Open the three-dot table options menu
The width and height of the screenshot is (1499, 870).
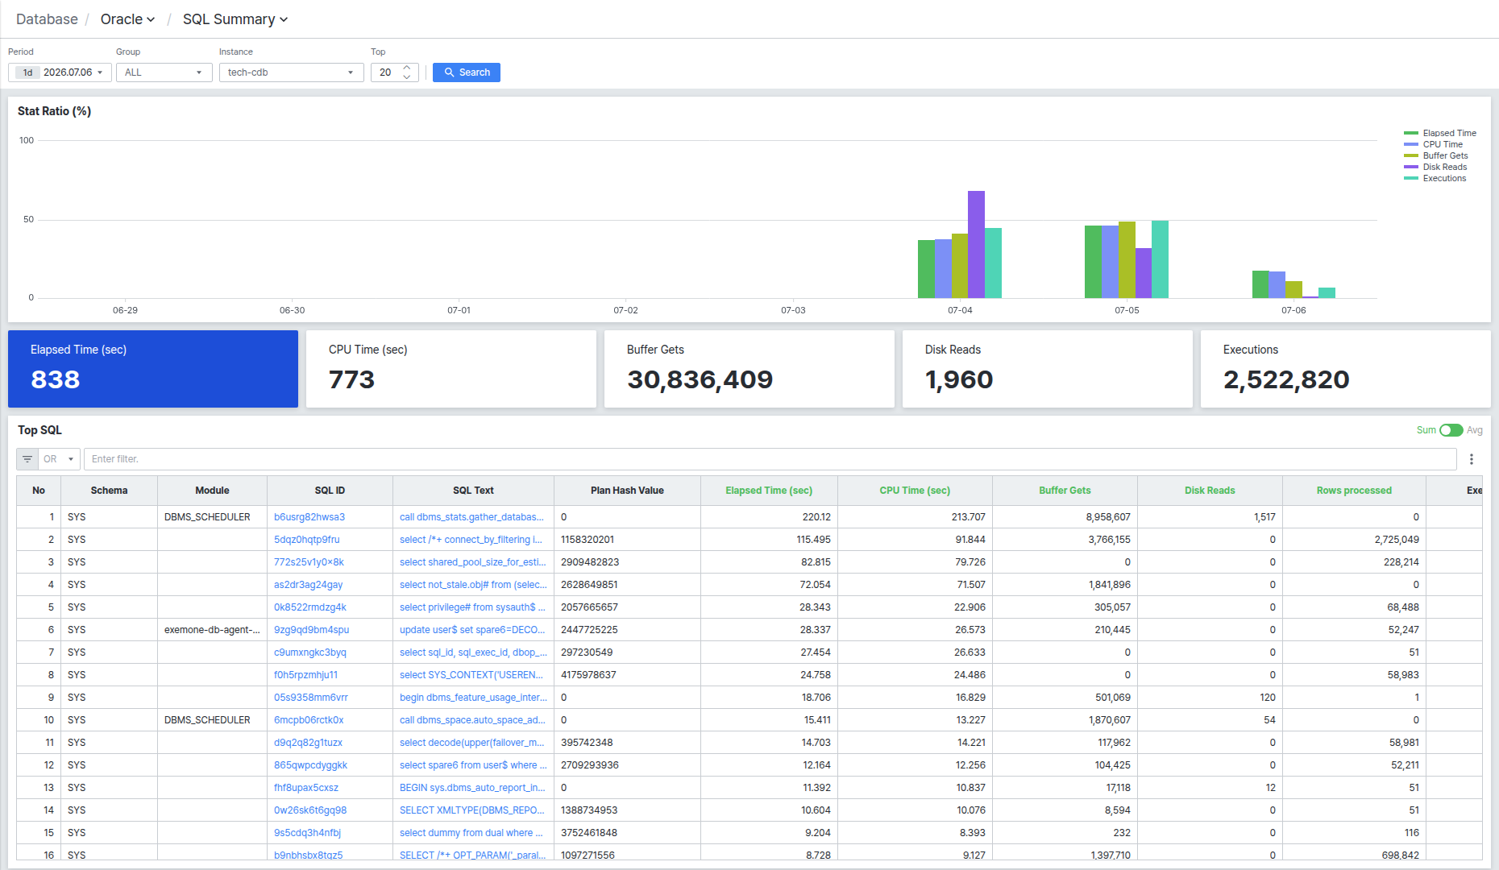coord(1472,459)
